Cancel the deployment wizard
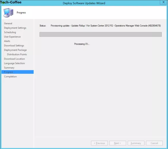168x149 pixels. click(x=154, y=143)
